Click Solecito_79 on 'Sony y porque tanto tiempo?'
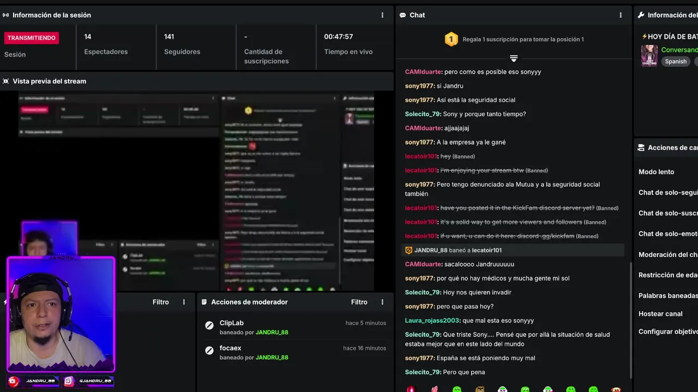The height and width of the screenshot is (392, 698). tap(423, 114)
